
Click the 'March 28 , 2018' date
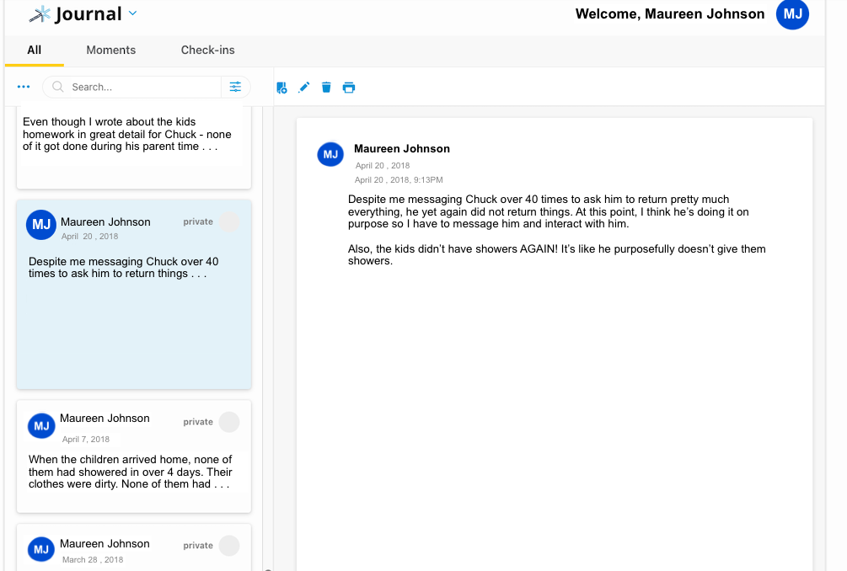pyautogui.click(x=93, y=560)
